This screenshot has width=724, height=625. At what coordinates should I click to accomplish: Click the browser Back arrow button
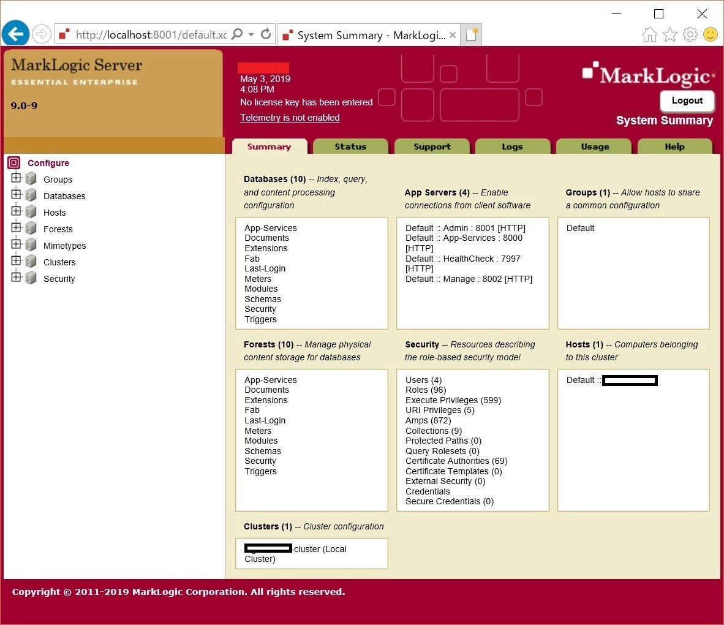(x=15, y=34)
